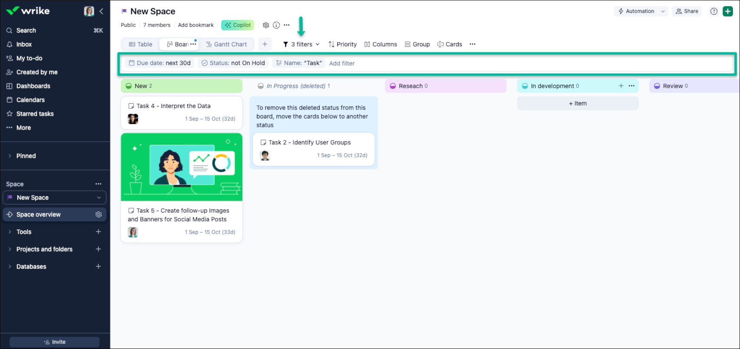Expand the Automation dropdown arrow
Image resolution: width=740 pixels, height=349 pixels.
pyautogui.click(x=663, y=11)
